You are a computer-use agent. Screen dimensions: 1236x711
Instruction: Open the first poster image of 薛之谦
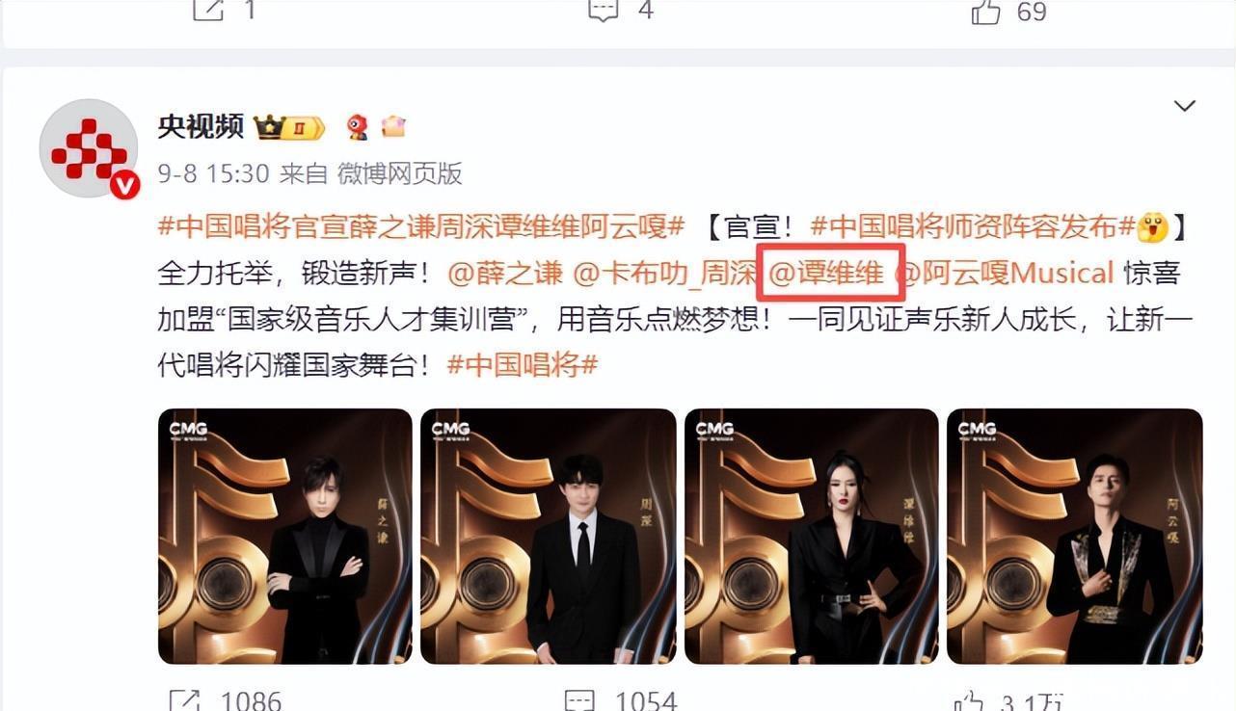285,537
